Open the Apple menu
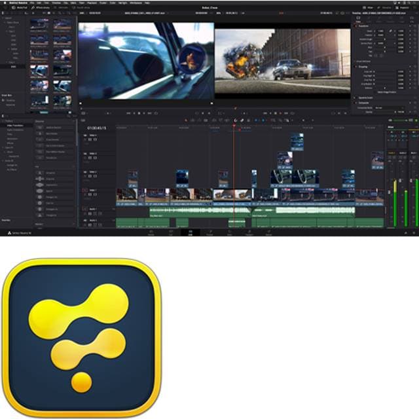Screen dimensions: 419x419 point(5,3)
